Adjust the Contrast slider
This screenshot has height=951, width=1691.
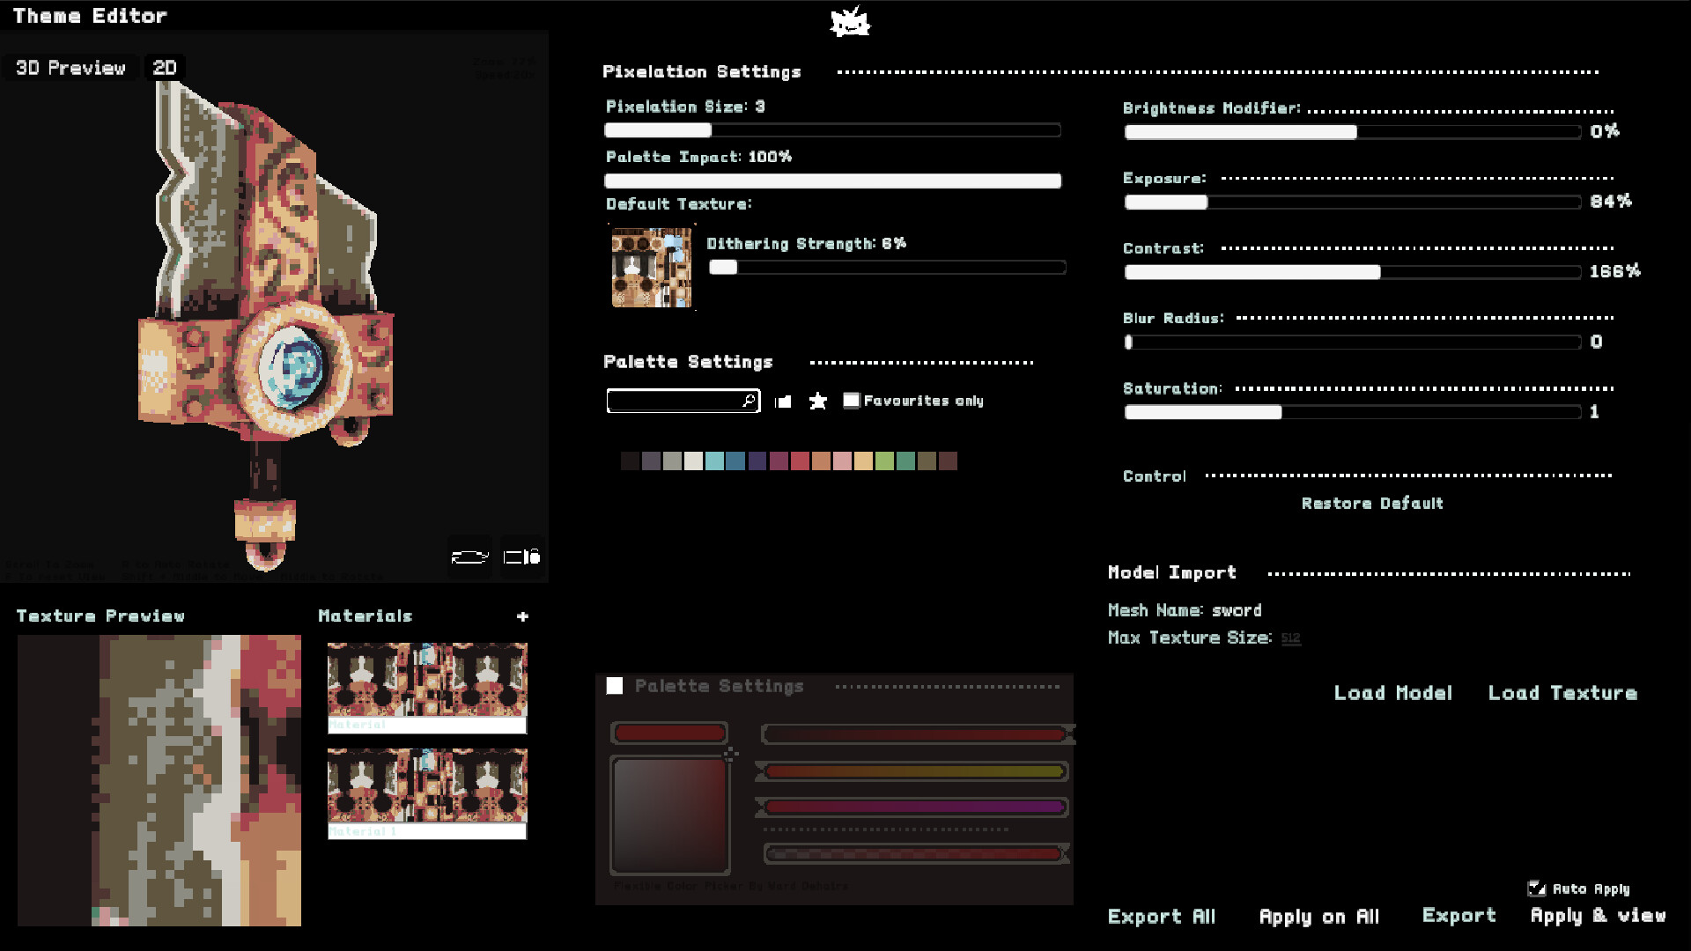point(1352,272)
